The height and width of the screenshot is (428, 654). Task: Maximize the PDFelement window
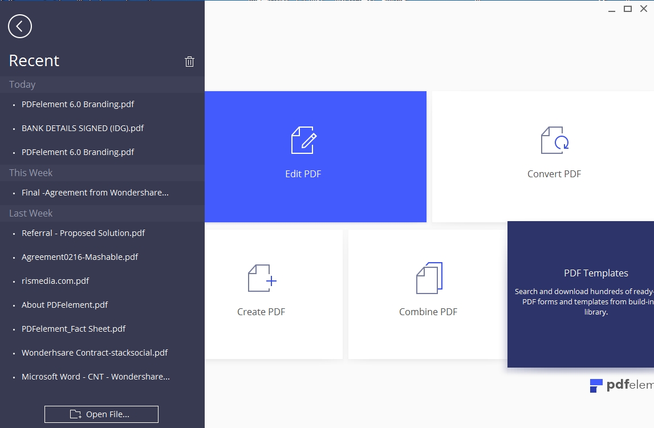tap(628, 9)
